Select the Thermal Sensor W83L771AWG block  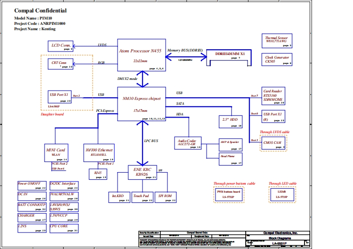pyautogui.click(x=276, y=40)
